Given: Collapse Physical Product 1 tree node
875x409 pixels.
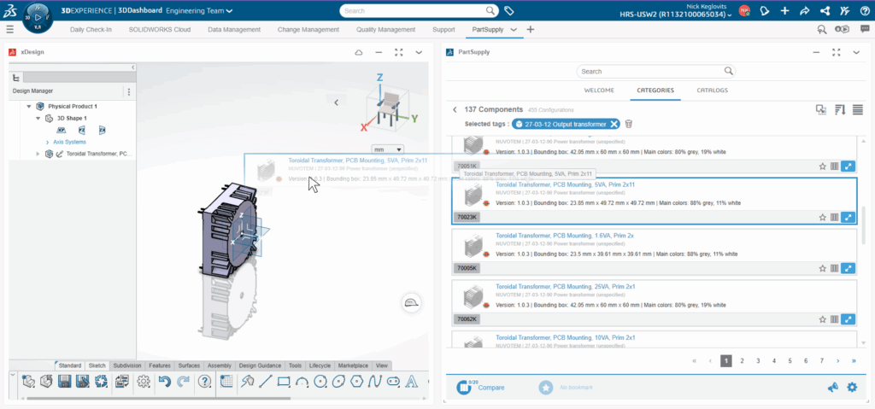Looking at the screenshot, I should tap(28, 106).
